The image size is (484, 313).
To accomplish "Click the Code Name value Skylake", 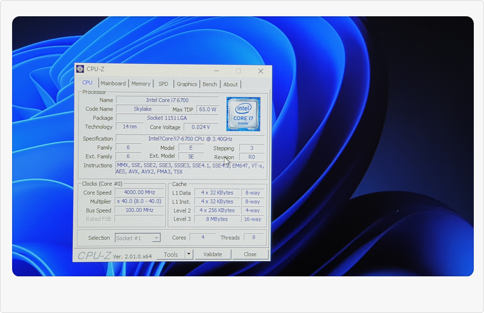I will 143,109.
